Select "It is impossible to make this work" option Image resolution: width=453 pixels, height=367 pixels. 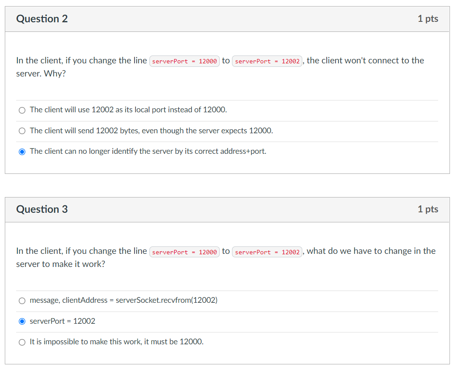pyautogui.click(x=21, y=342)
